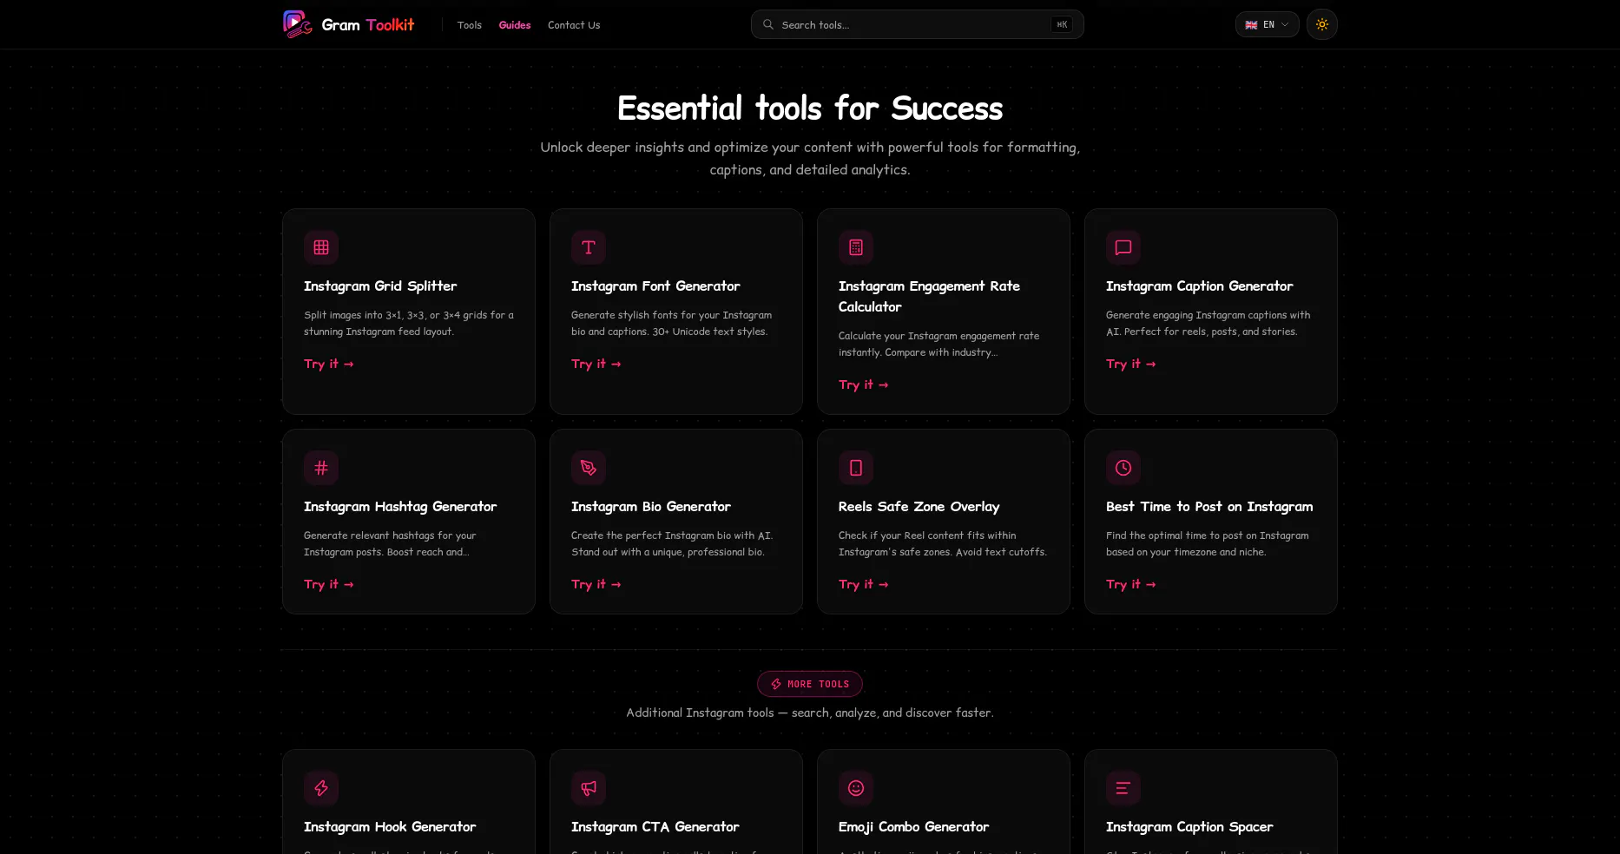
Task: Click the Instagram CTA Generator title
Action: pos(655,827)
